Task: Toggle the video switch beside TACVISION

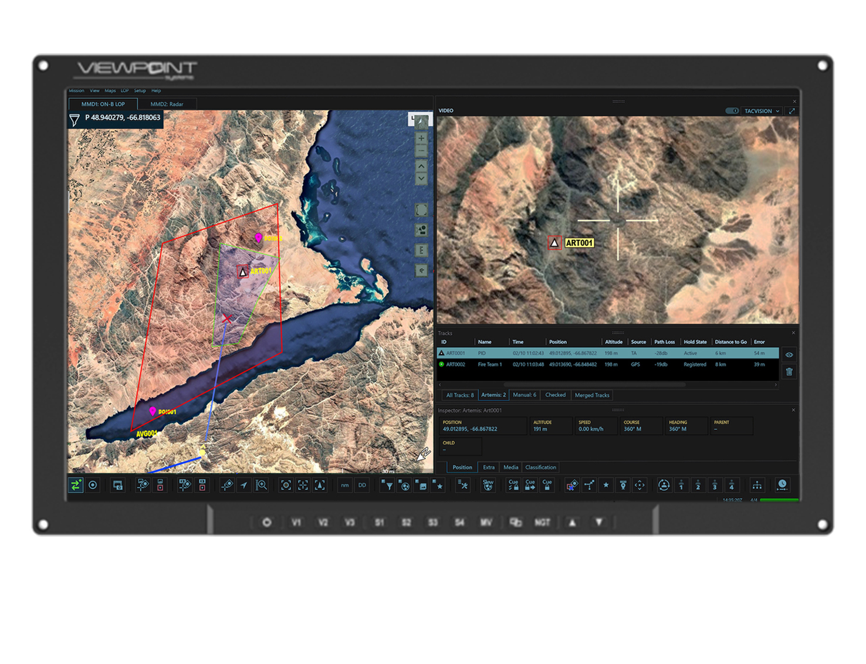Action: (732, 111)
